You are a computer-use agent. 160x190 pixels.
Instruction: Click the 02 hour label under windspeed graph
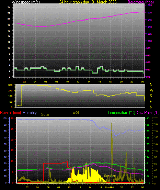[x=24, y=81]
